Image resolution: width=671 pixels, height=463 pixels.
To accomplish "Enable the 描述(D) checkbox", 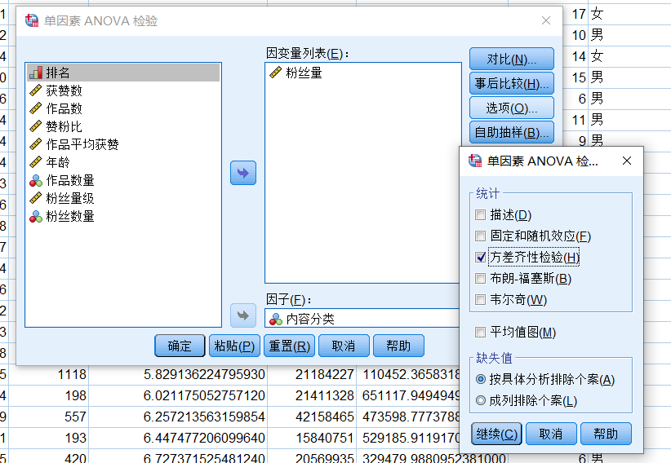I will pyautogui.click(x=481, y=214).
